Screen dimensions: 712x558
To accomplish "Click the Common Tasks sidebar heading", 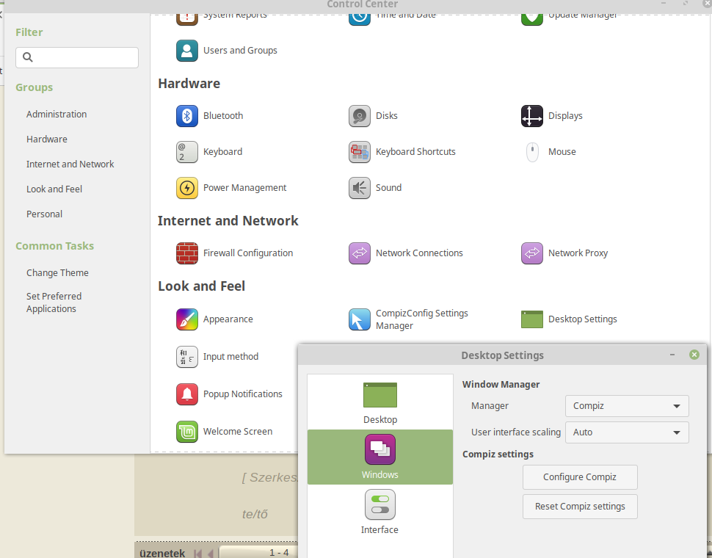I will [54, 246].
